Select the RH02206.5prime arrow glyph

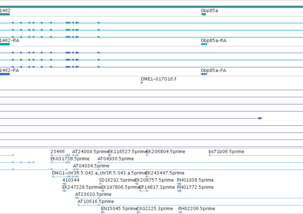click(x=180, y=212)
